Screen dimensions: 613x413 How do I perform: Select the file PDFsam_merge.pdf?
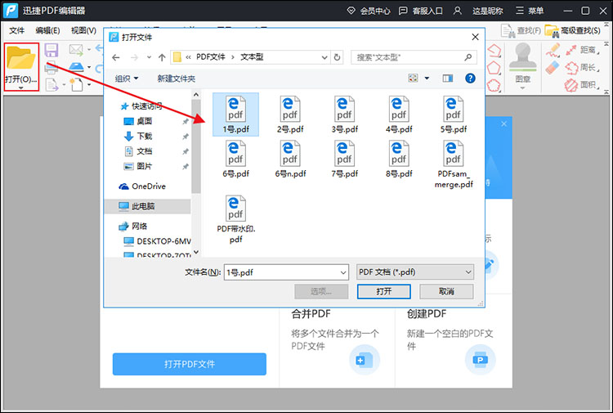(x=454, y=164)
